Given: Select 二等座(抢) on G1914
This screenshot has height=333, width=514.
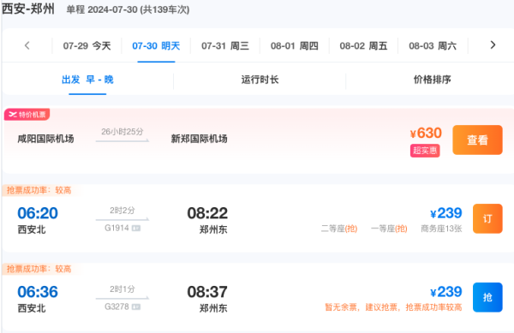Looking at the screenshot, I should (339, 229).
